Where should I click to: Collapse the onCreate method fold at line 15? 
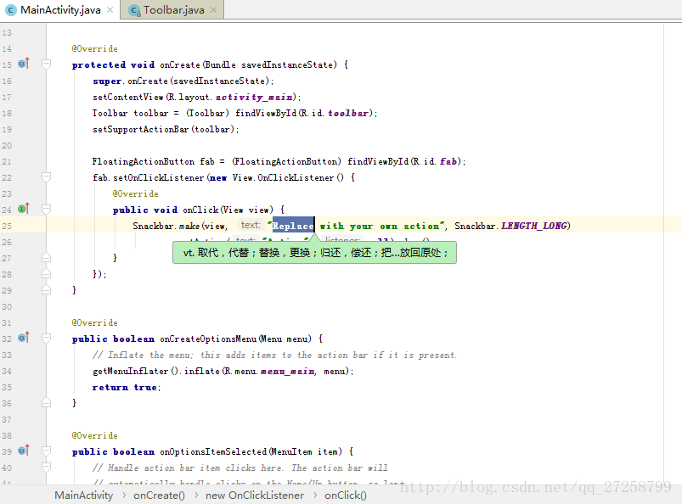tap(46, 64)
